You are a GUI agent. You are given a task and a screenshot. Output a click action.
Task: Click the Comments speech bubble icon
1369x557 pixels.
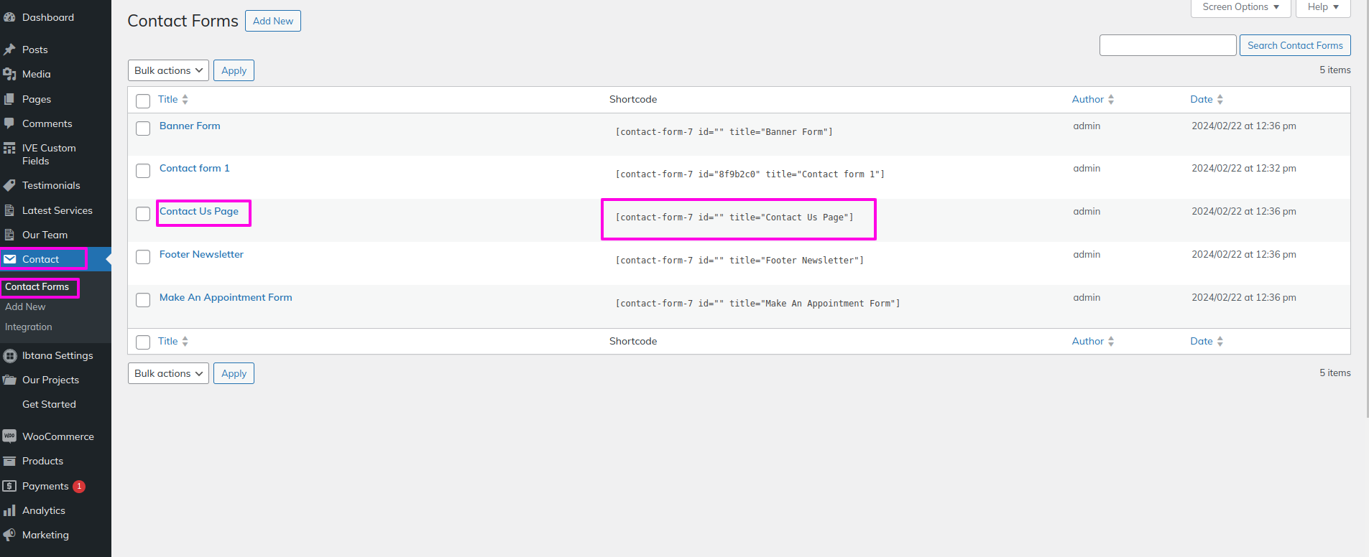(9, 123)
